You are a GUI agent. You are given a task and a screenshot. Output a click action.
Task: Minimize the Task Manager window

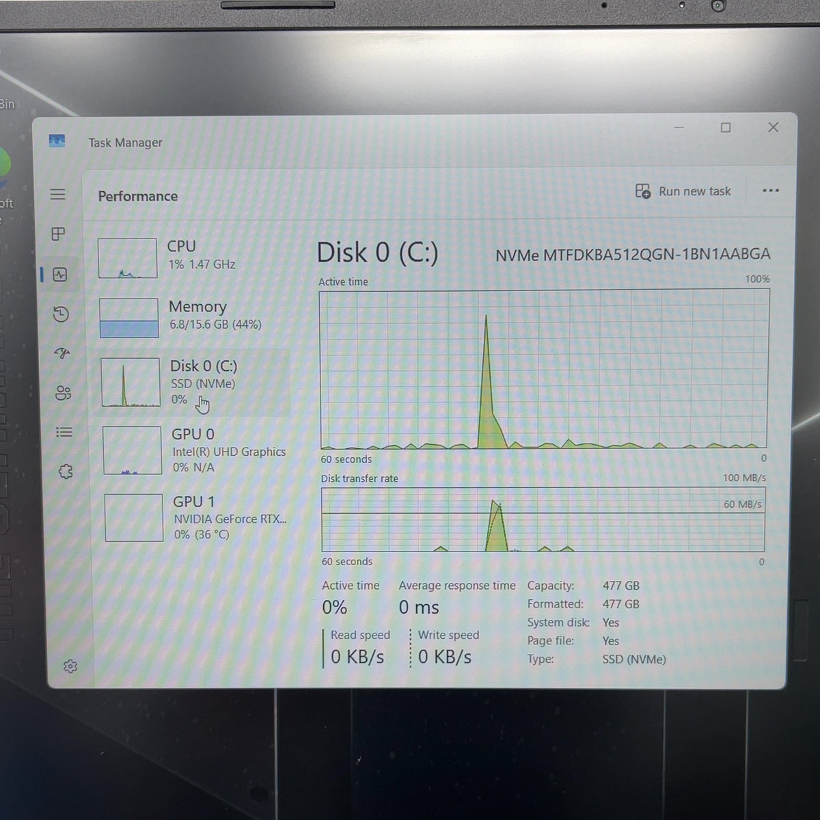tap(679, 127)
